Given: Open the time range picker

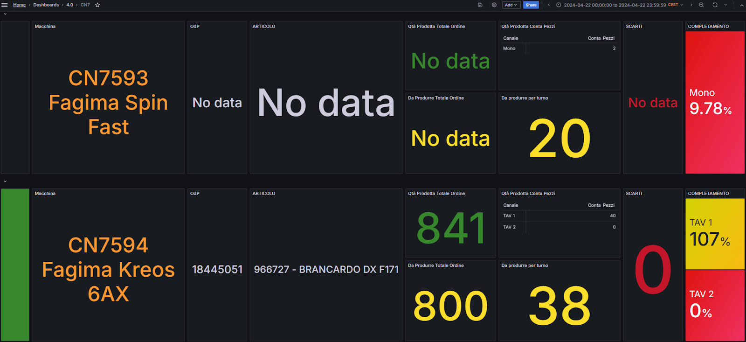Looking at the screenshot, I should point(619,5).
